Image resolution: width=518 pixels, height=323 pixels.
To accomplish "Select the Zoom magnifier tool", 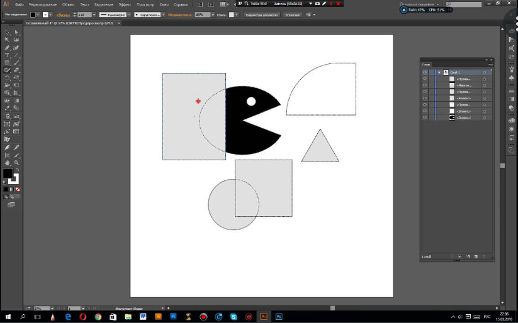I will click(16, 162).
